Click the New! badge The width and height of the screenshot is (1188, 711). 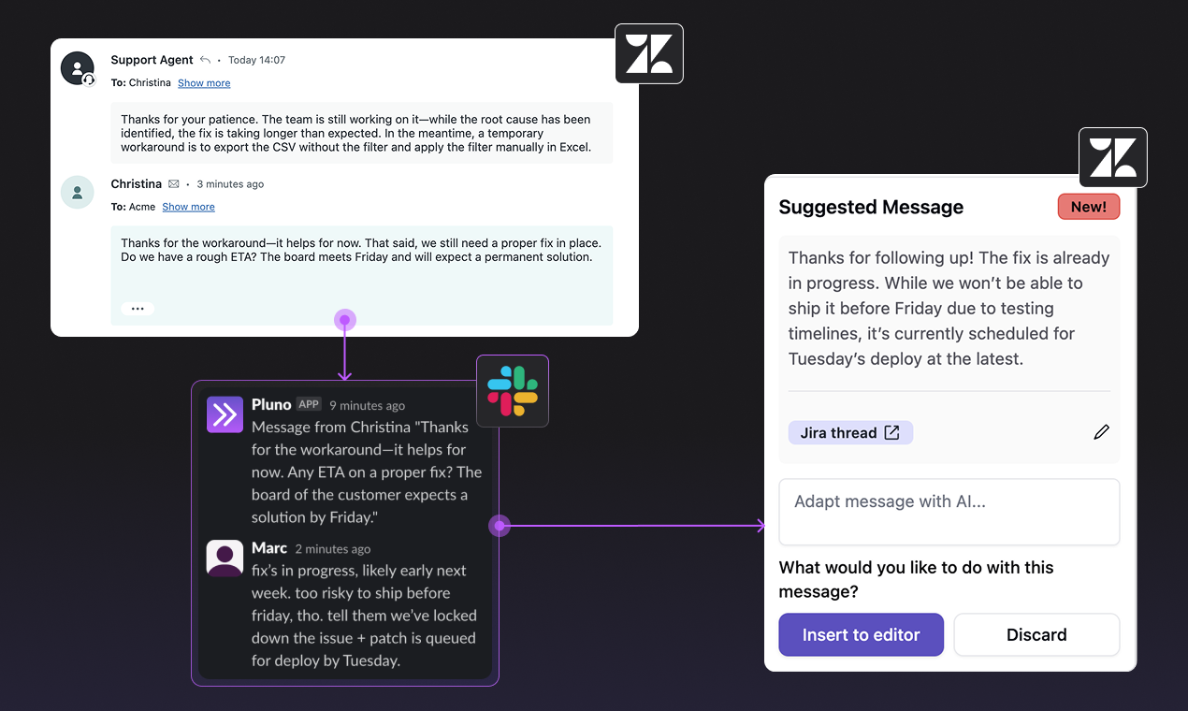pos(1089,207)
